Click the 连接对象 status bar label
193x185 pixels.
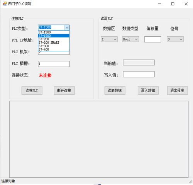(8, 181)
